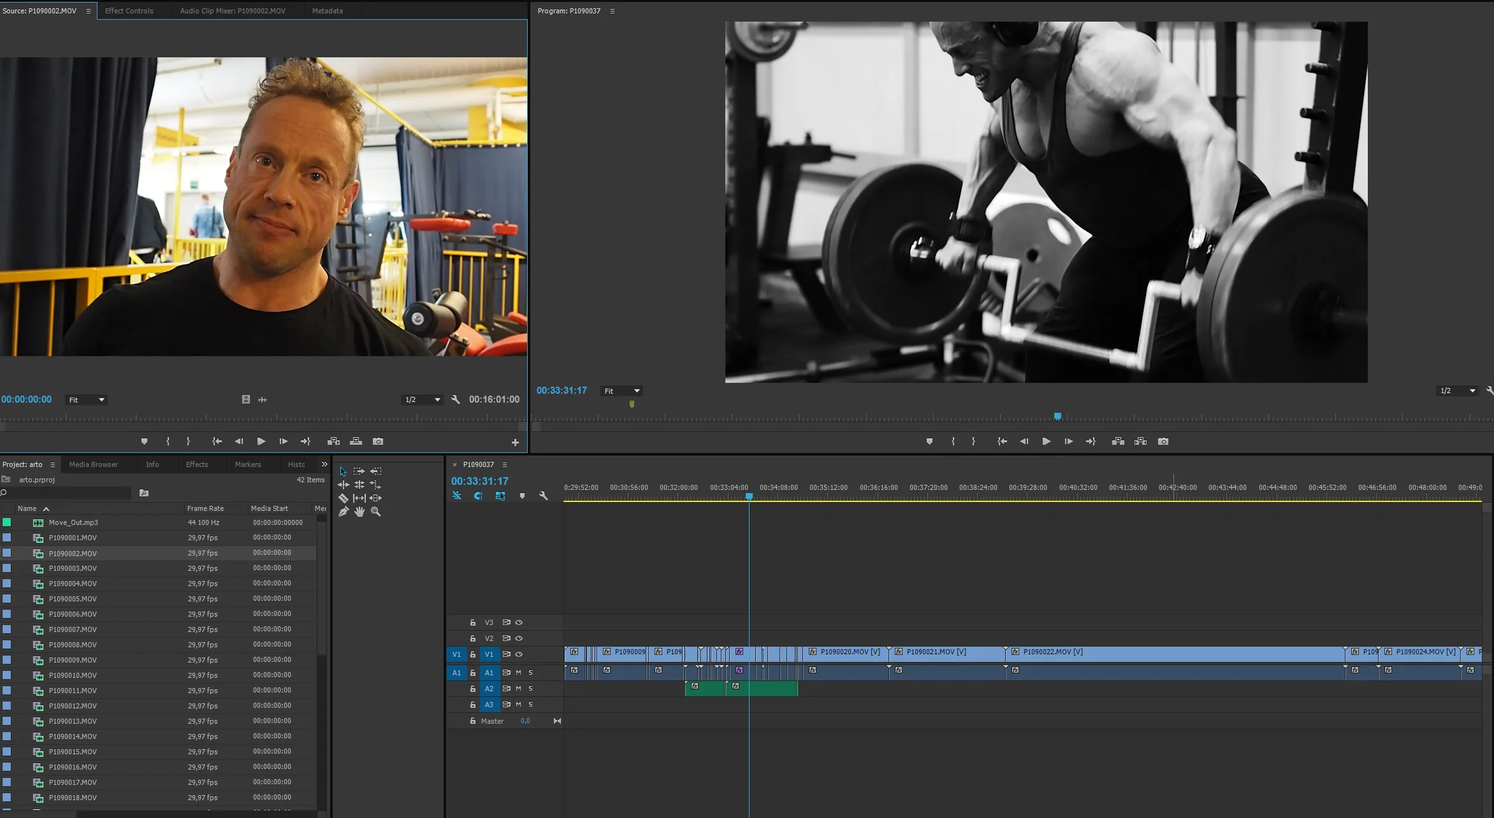This screenshot has width=1494, height=818.
Task: Select the Track Select Forward tool
Action: [359, 471]
